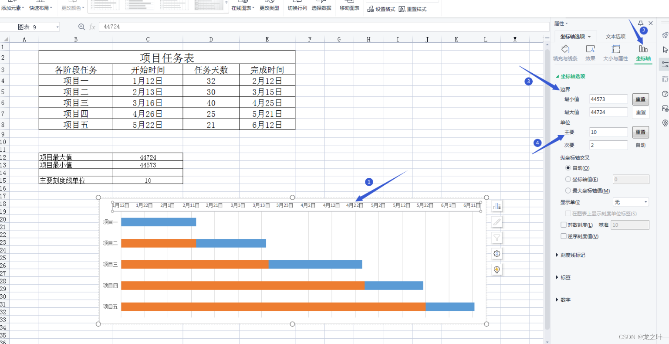Select the blue 项目一 bar in the chart
The height and width of the screenshot is (344, 669).
coord(159,222)
